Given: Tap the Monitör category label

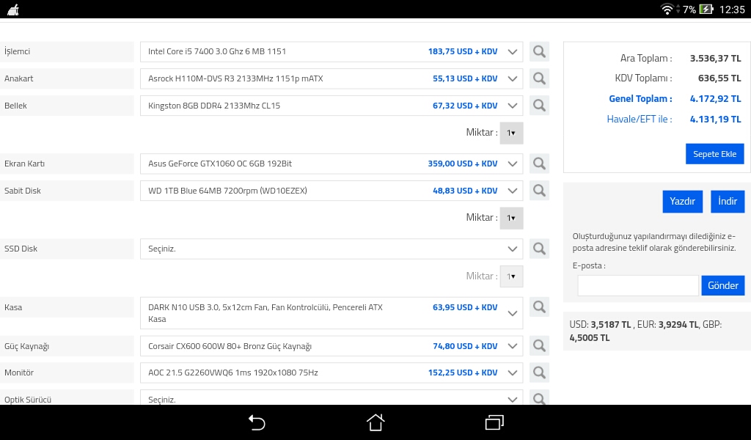Looking at the screenshot, I should point(19,373).
